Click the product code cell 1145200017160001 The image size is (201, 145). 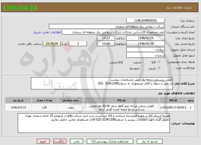pyautogui.click(x=173, y=107)
